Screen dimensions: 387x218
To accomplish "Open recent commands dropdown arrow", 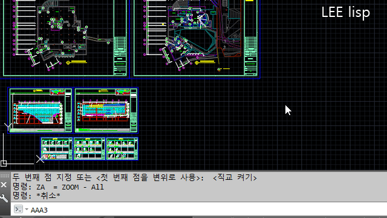I will click(x=27, y=210).
